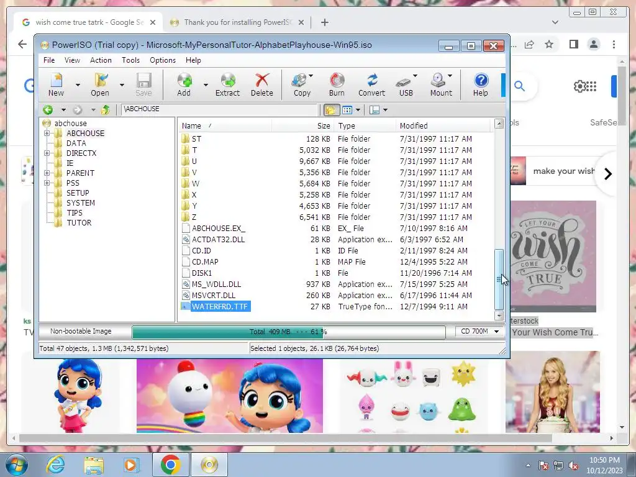
Task: Sort by the Name column header
Action: (224, 125)
